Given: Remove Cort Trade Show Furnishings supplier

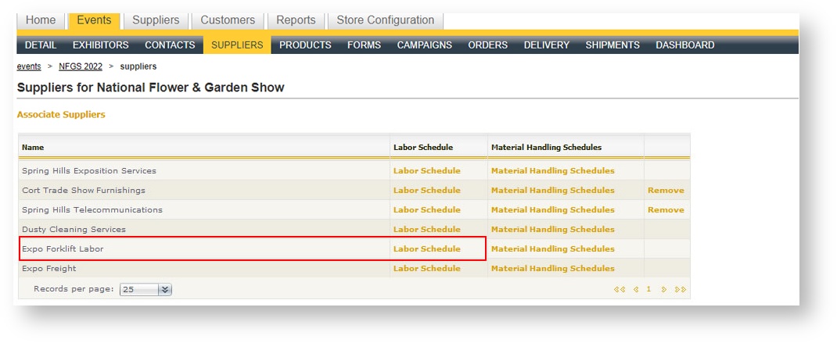Looking at the screenshot, I should click(x=665, y=191).
